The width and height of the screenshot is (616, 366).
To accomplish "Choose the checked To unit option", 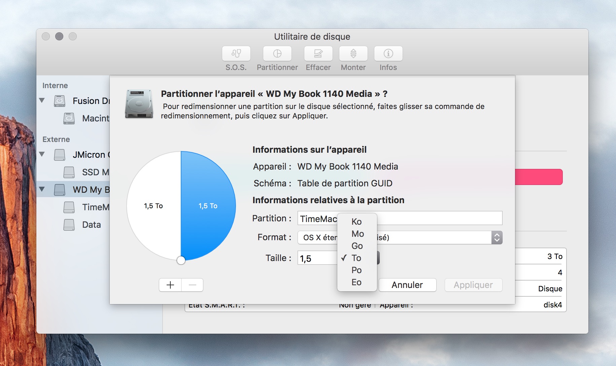I will (357, 258).
